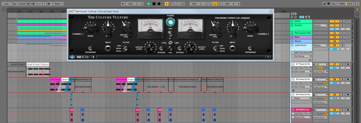Arm track 27 Head & He for recording

(x=348, y=64)
